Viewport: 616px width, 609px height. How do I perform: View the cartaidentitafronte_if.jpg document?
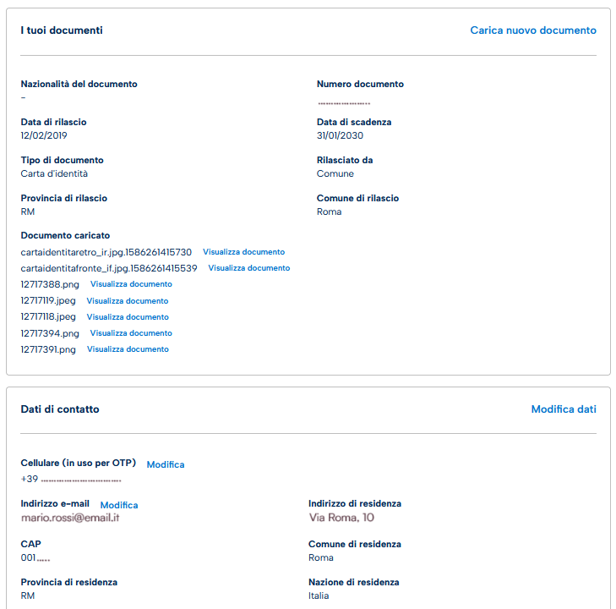(x=248, y=268)
